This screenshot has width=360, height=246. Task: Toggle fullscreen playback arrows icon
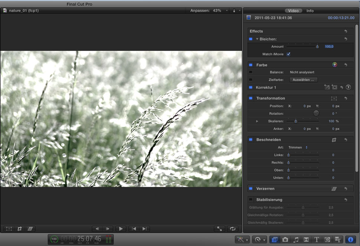[x=220, y=229]
